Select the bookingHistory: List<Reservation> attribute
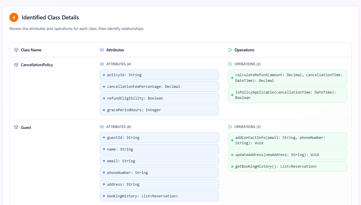Screen dimensions: 361x205 [159, 196]
